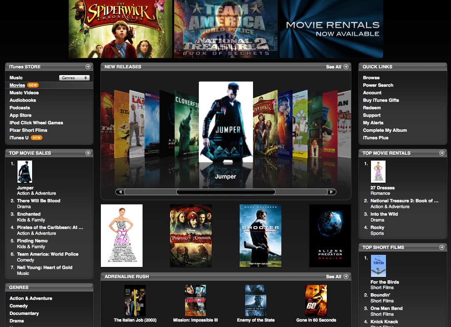Click Power Search quick link
The width and height of the screenshot is (451, 327).
(378, 85)
